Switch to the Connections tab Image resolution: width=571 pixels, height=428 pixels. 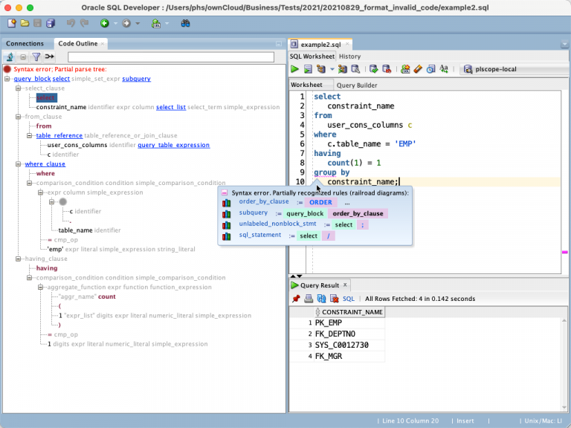[x=25, y=44]
